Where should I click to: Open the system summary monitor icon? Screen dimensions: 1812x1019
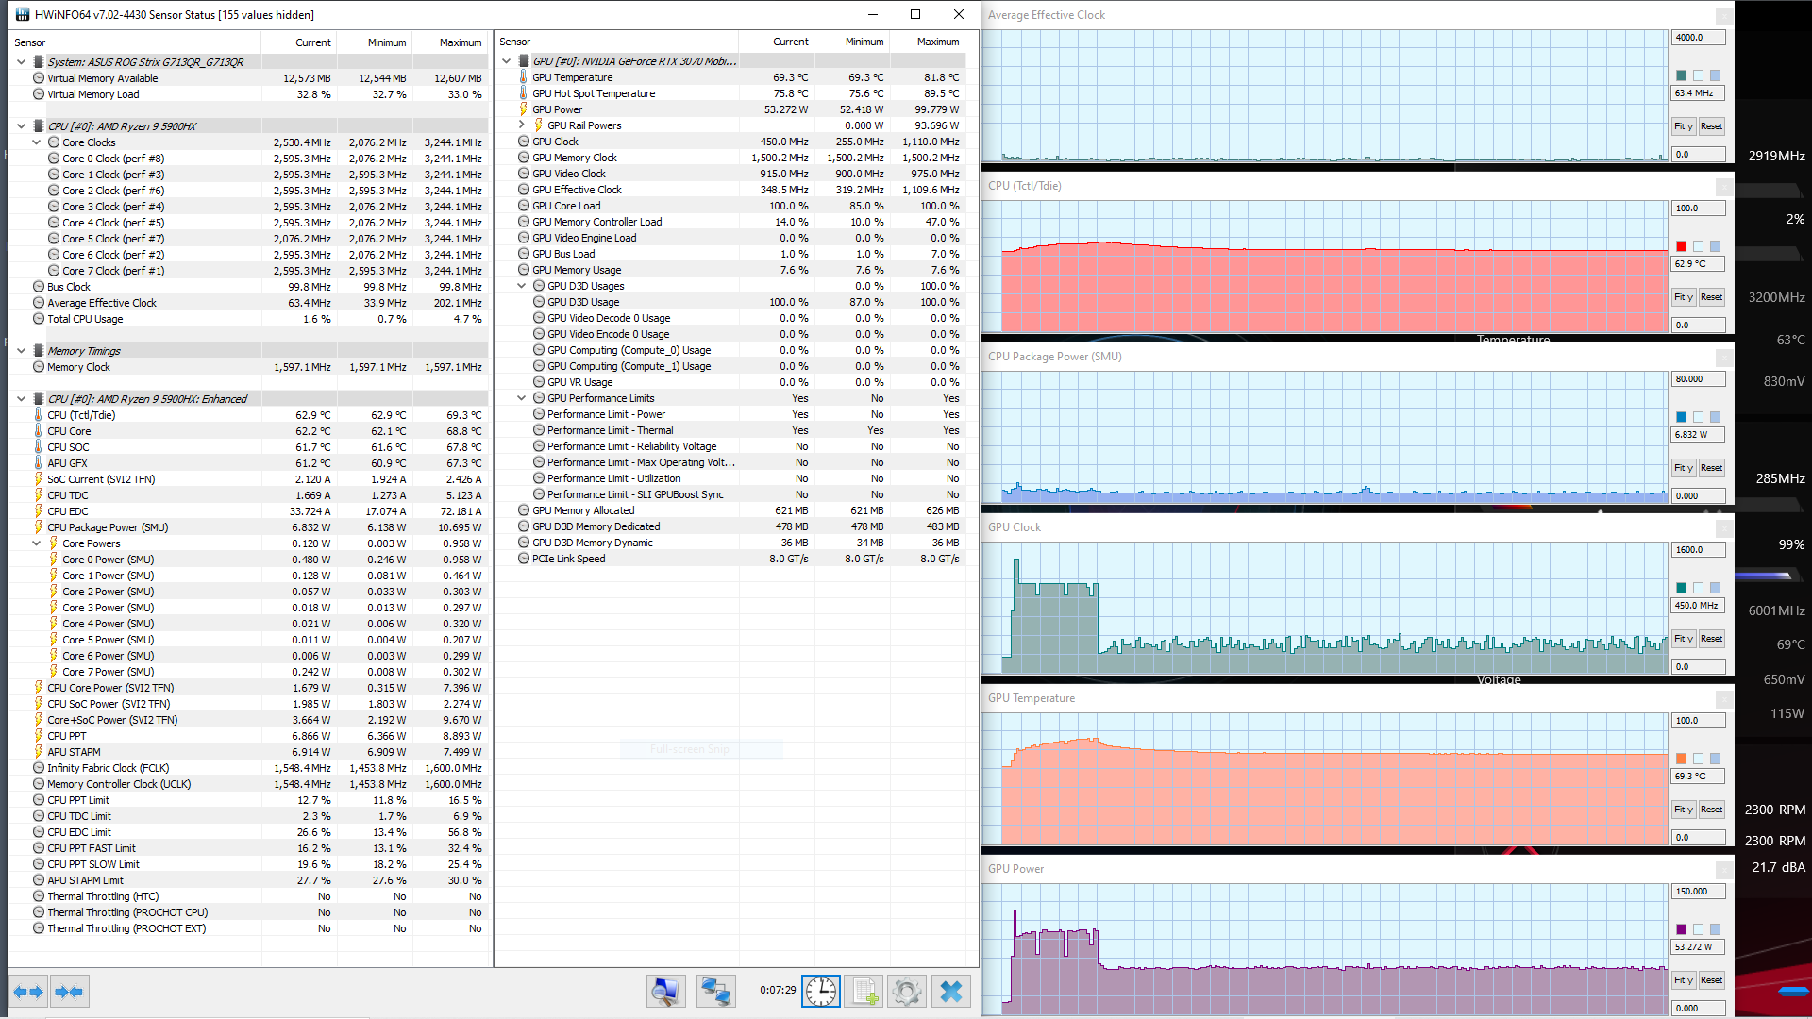point(665,992)
